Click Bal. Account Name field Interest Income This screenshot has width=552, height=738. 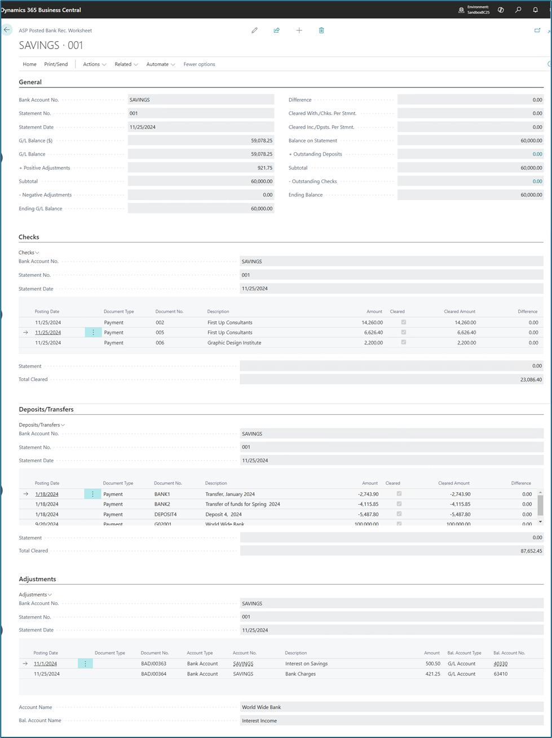point(391,721)
